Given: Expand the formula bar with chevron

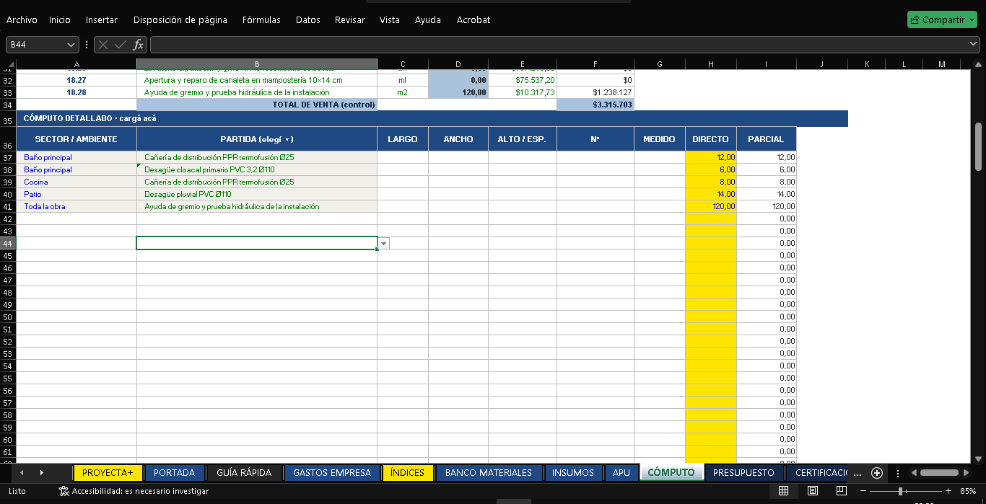Looking at the screenshot, I should 974,45.
